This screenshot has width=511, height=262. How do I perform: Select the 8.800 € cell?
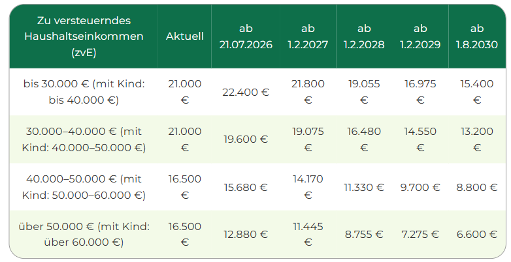477,187
